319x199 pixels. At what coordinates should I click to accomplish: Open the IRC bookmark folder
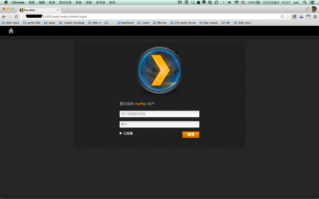click(226, 23)
